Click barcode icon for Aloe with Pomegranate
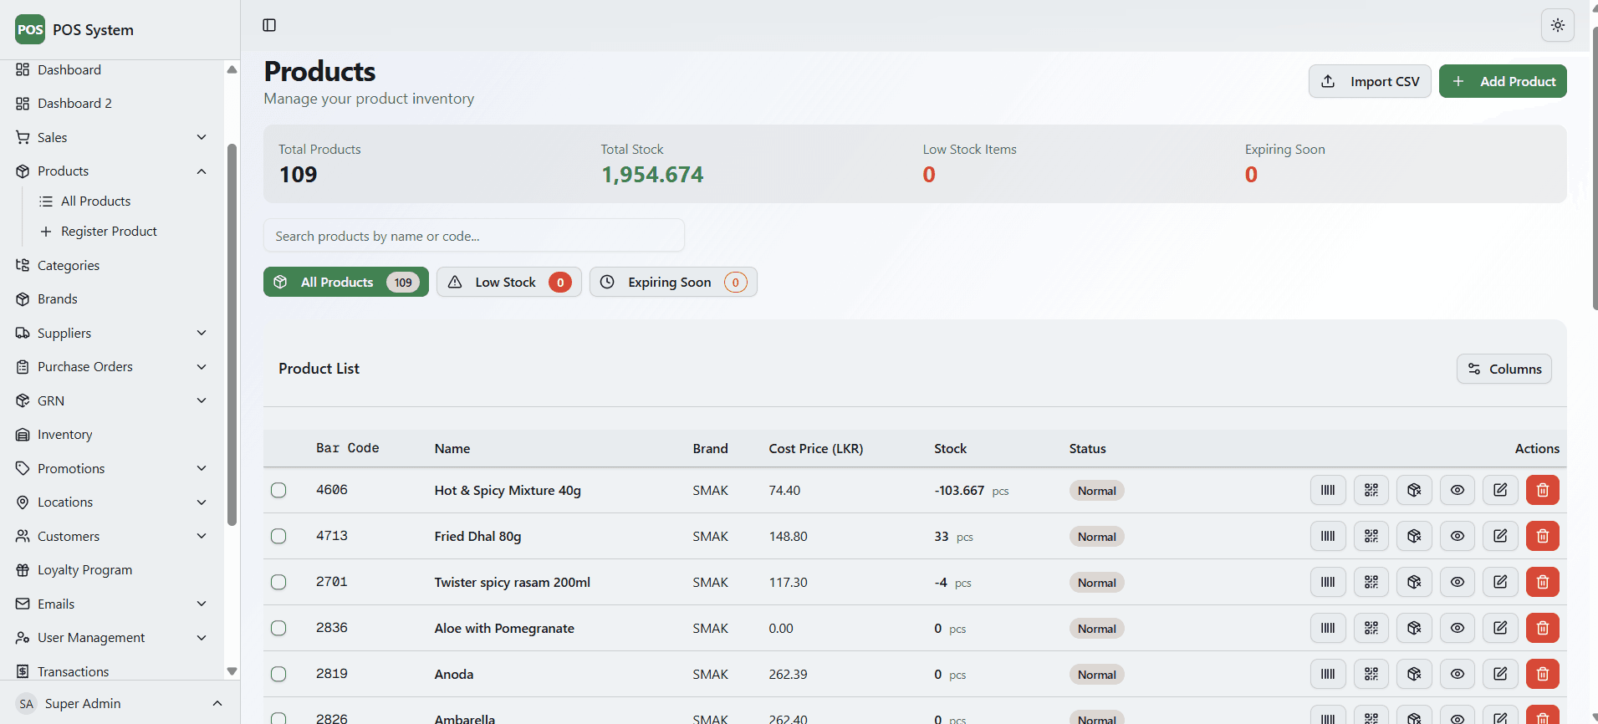This screenshot has width=1598, height=724. tap(1328, 628)
